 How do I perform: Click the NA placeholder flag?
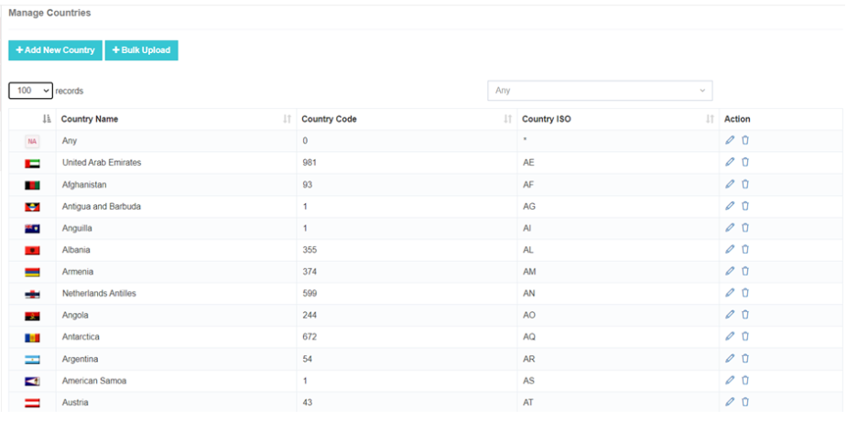coord(32,142)
